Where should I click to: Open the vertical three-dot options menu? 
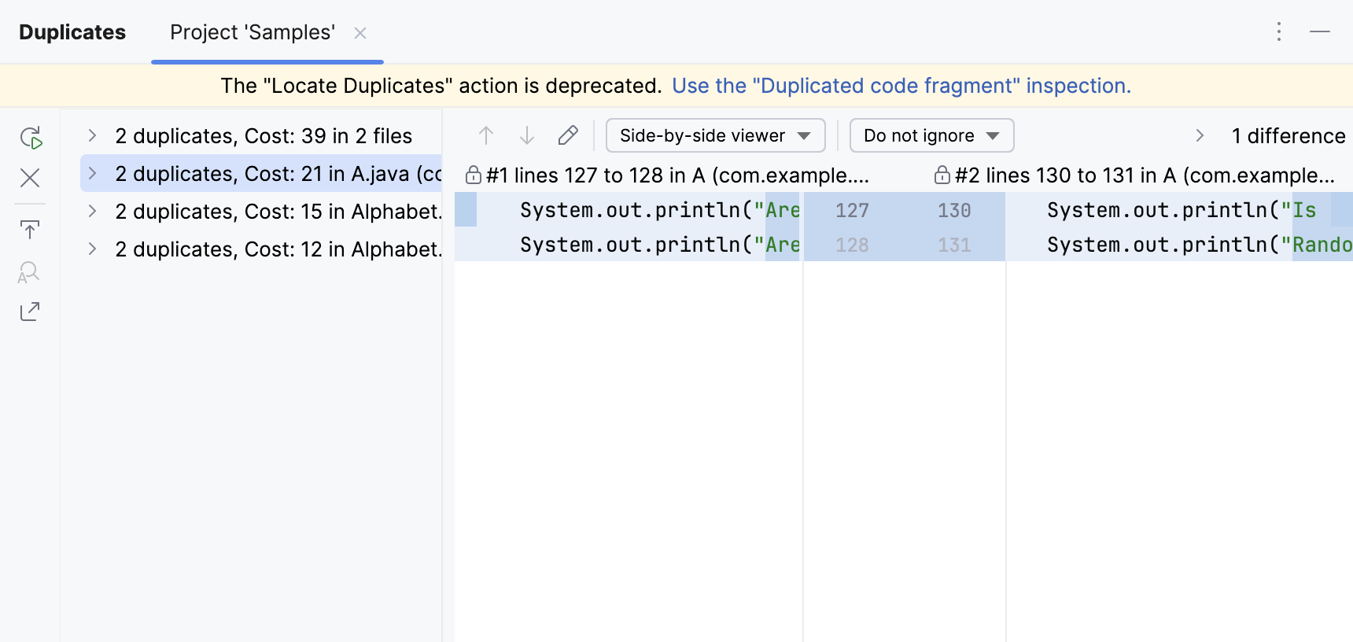click(1279, 31)
